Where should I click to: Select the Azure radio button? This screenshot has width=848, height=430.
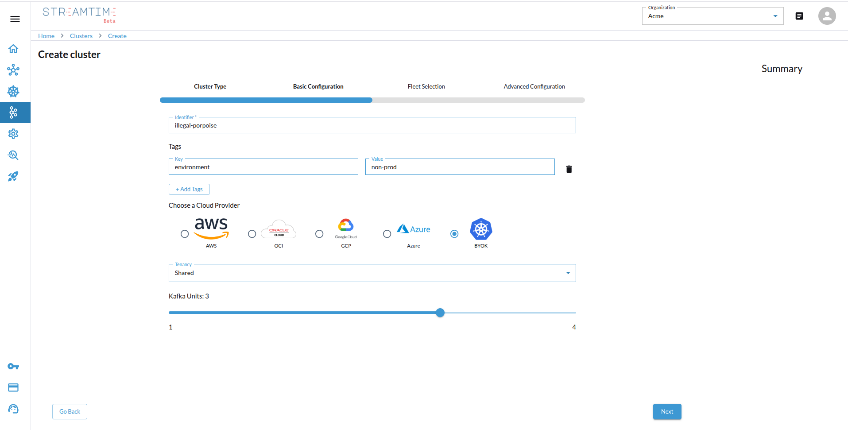click(387, 234)
